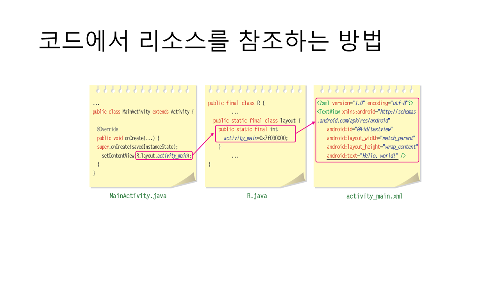Click the @Override annotation line
The width and height of the screenshot is (500, 281).
[x=107, y=129]
